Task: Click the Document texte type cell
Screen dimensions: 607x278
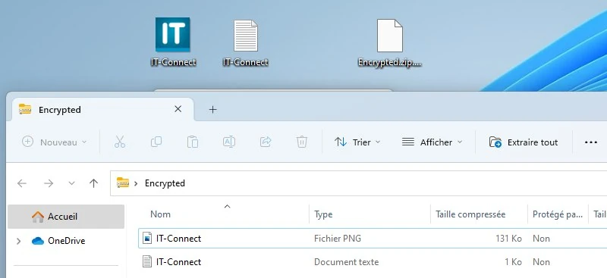Action: pyautogui.click(x=347, y=262)
